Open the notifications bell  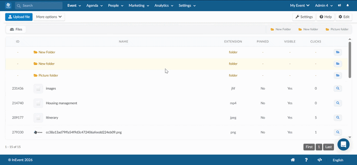pyautogui.click(x=348, y=5)
